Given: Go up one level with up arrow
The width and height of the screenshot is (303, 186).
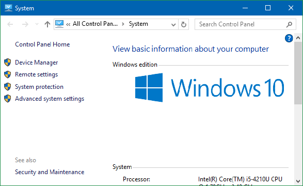Looking at the screenshot, I should click(x=47, y=24).
